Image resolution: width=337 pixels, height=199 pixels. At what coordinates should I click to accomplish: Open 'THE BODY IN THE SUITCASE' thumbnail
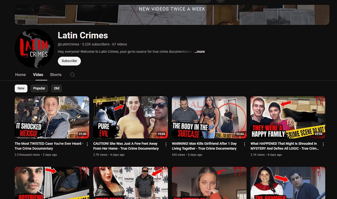click(x=209, y=117)
